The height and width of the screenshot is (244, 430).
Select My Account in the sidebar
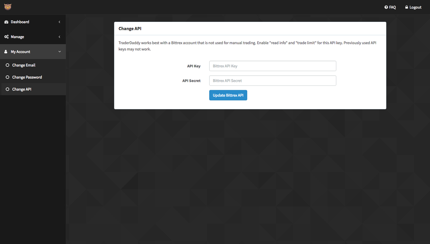[33, 52]
